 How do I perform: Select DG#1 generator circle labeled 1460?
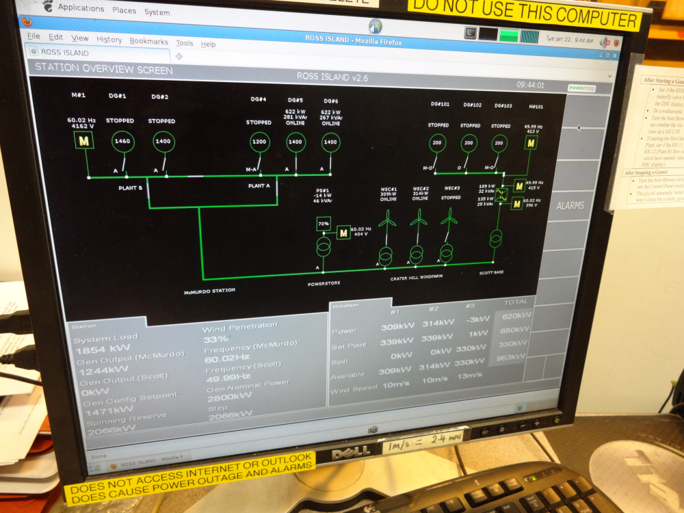[x=122, y=141]
